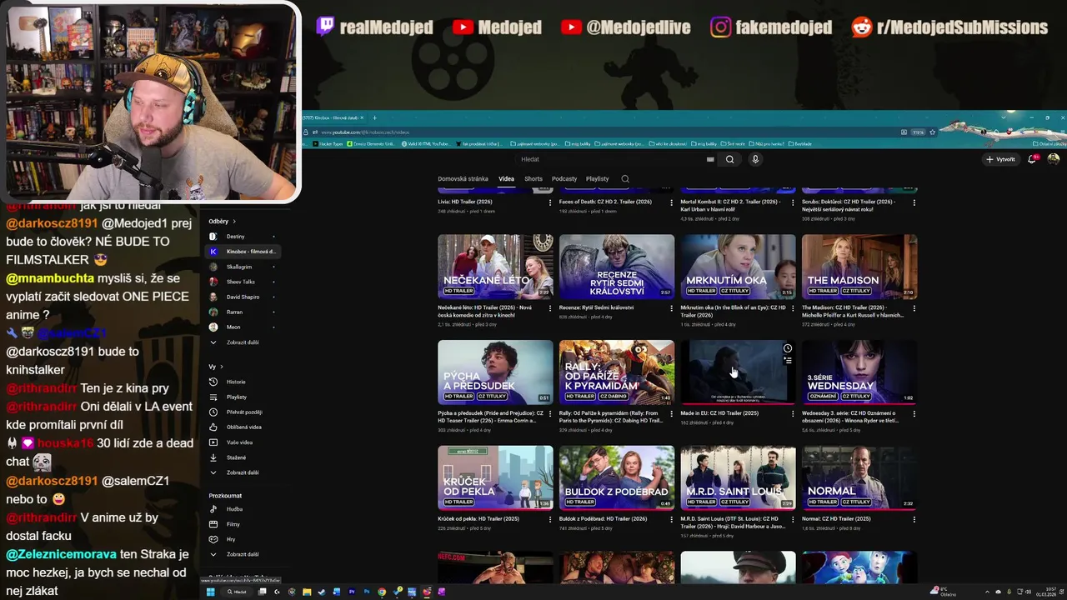This screenshot has height=600, width=1067.
Task: Click the YouTube search magnifier button
Action: click(729, 159)
